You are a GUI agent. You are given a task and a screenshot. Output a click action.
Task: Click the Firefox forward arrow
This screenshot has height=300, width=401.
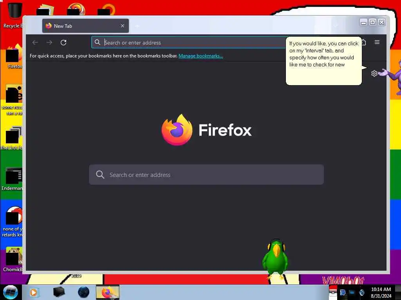(x=49, y=42)
